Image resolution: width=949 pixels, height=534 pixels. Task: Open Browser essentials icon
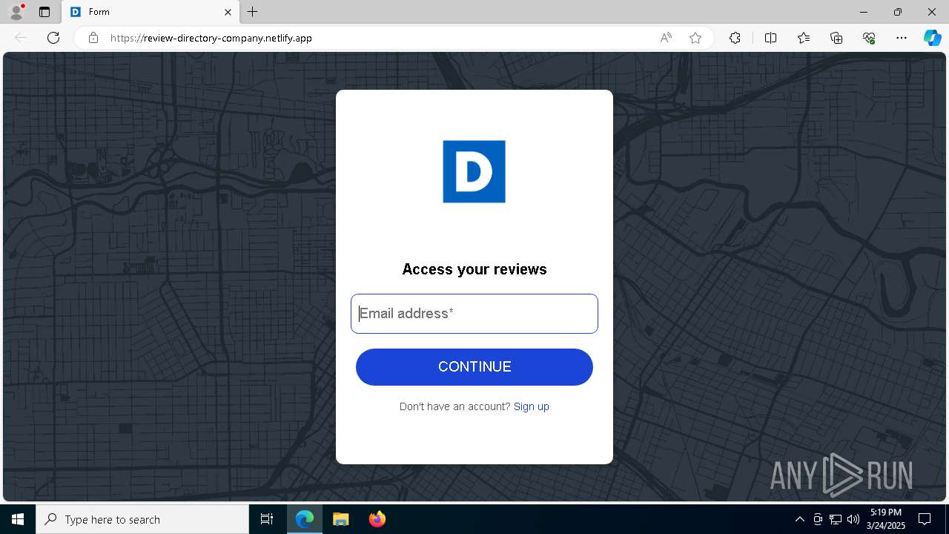[x=869, y=38]
